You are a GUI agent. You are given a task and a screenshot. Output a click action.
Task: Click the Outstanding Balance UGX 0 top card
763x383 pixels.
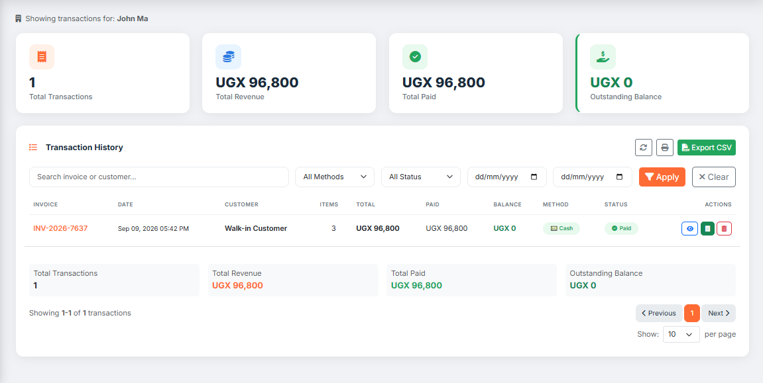(x=662, y=73)
